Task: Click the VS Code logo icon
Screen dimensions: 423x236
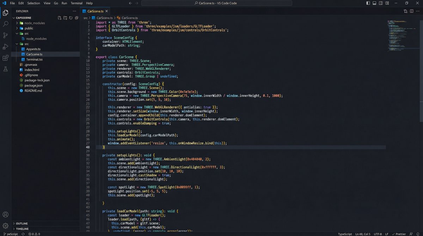Action: coord(4,3)
